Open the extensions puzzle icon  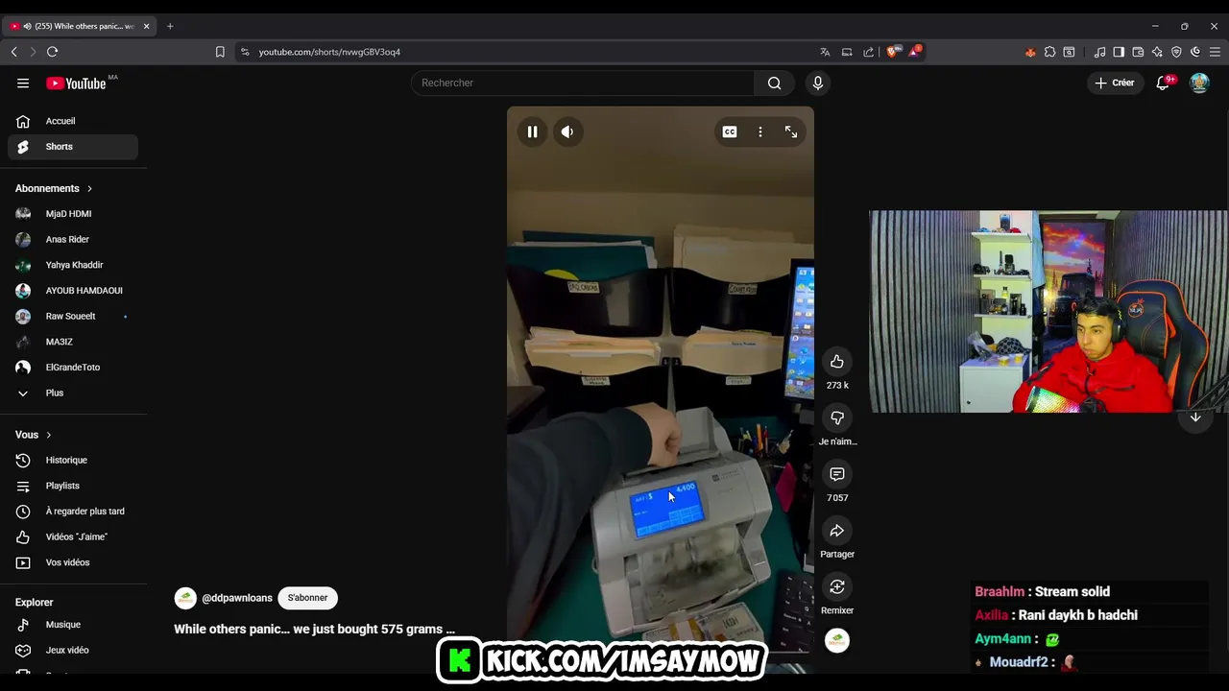(x=1049, y=52)
